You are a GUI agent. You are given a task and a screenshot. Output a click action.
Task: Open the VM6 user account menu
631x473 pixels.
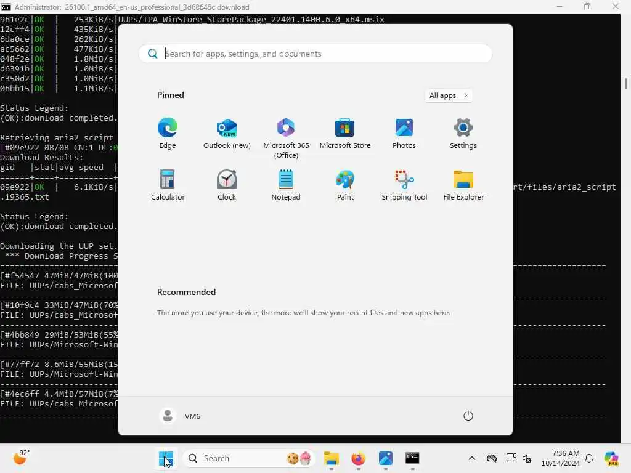[180, 416]
